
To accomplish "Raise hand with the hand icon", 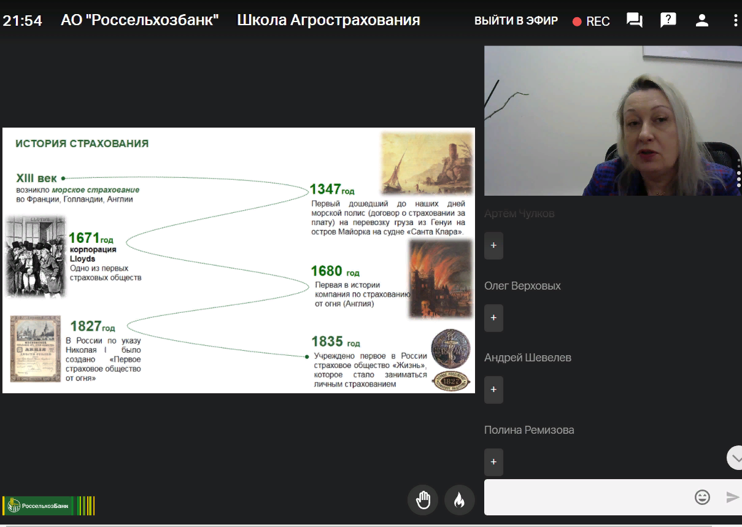I will coord(423,500).
